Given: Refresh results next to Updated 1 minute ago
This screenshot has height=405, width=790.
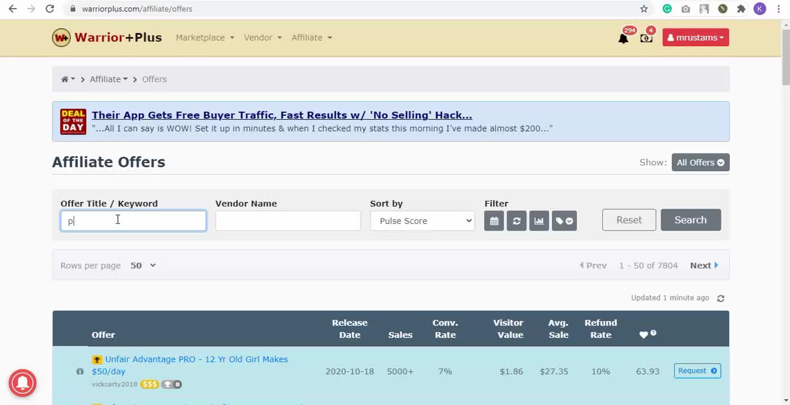Looking at the screenshot, I should [x=720, y=298].
